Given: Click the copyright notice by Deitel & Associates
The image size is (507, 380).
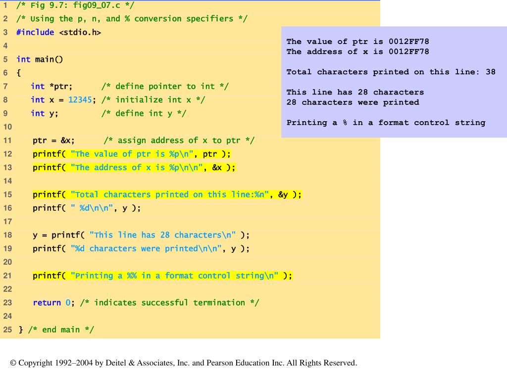Looking at the screenshot, I should 184,363.
